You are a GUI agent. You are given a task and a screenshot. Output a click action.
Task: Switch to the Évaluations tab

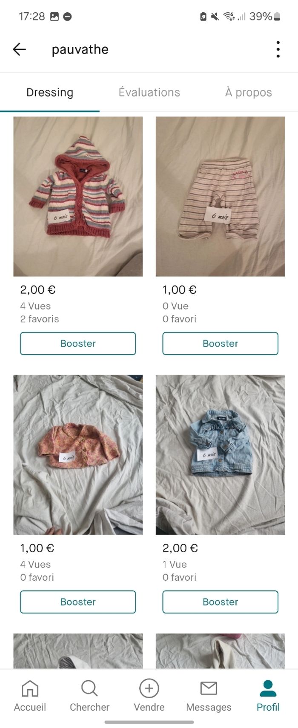pyautogui.click(x=149, y=92)
